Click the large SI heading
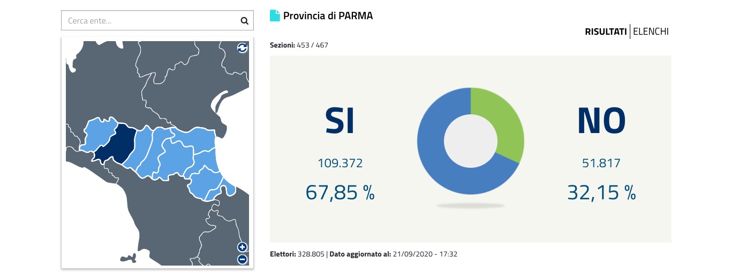Image resolution: width=731 pixels, height=280 pixels. point(340,121)
